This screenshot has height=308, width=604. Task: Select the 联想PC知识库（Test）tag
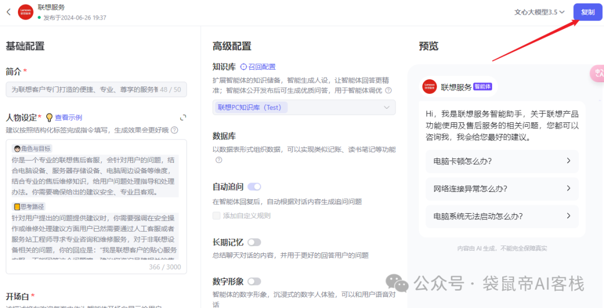(x=252, y=107)
